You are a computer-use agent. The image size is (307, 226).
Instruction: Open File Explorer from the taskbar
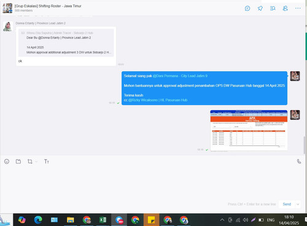(71, 220)
